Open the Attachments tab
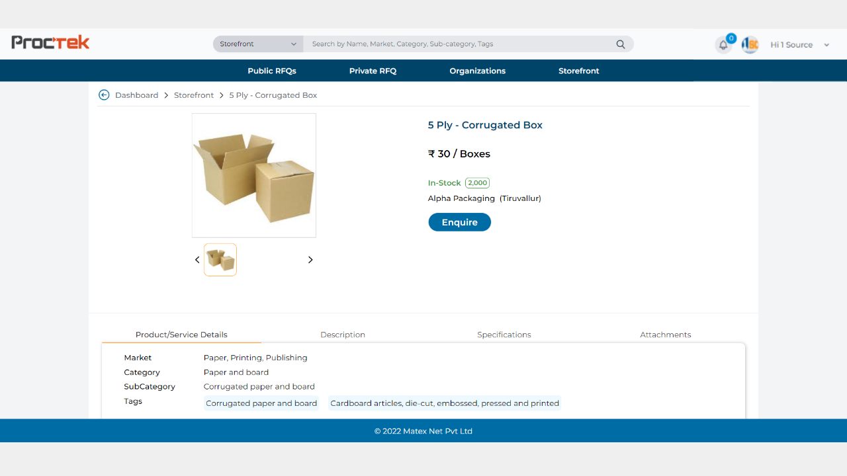847x476 pixels. [666, 335]
